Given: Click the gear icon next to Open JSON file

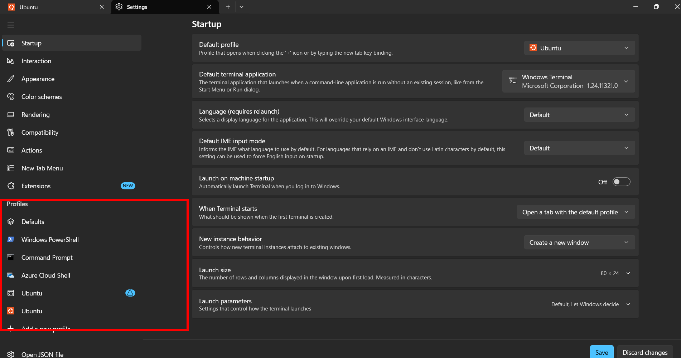Looking at the screenshot, I should click(x=11, y=354).
